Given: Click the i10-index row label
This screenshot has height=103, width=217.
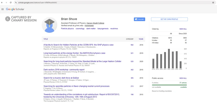Looking at the screenshot, I should click(155, 43).
